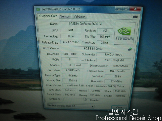This screenshot has height=121, width=162.
Task: Click the NVIDIA SLI value Disabled
Action: [x=95, y=100]
